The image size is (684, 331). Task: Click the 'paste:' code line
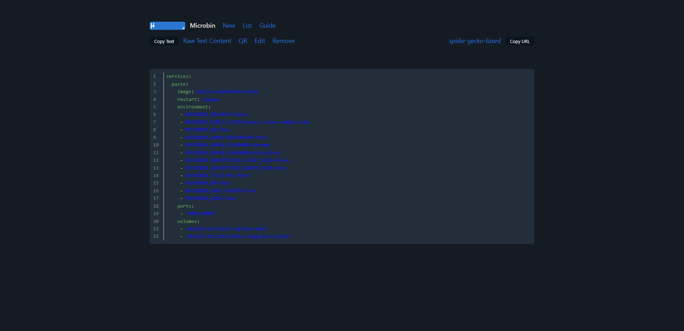[180, 84]
